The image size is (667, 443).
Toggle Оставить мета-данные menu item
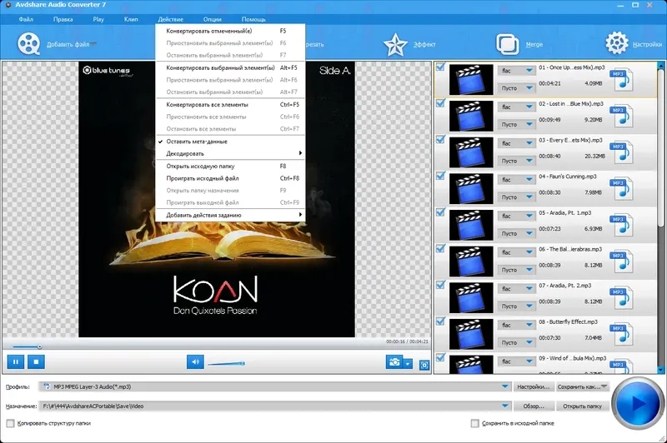(230, 142)
